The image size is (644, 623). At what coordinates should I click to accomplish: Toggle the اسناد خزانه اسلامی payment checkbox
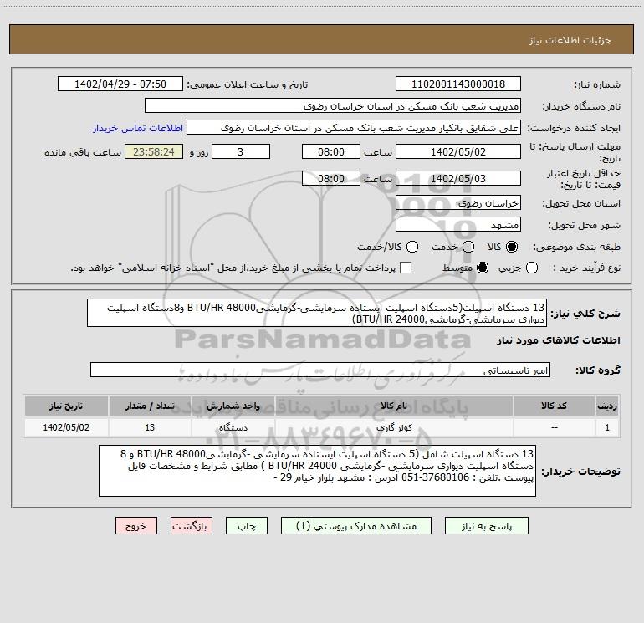[406, 268]
